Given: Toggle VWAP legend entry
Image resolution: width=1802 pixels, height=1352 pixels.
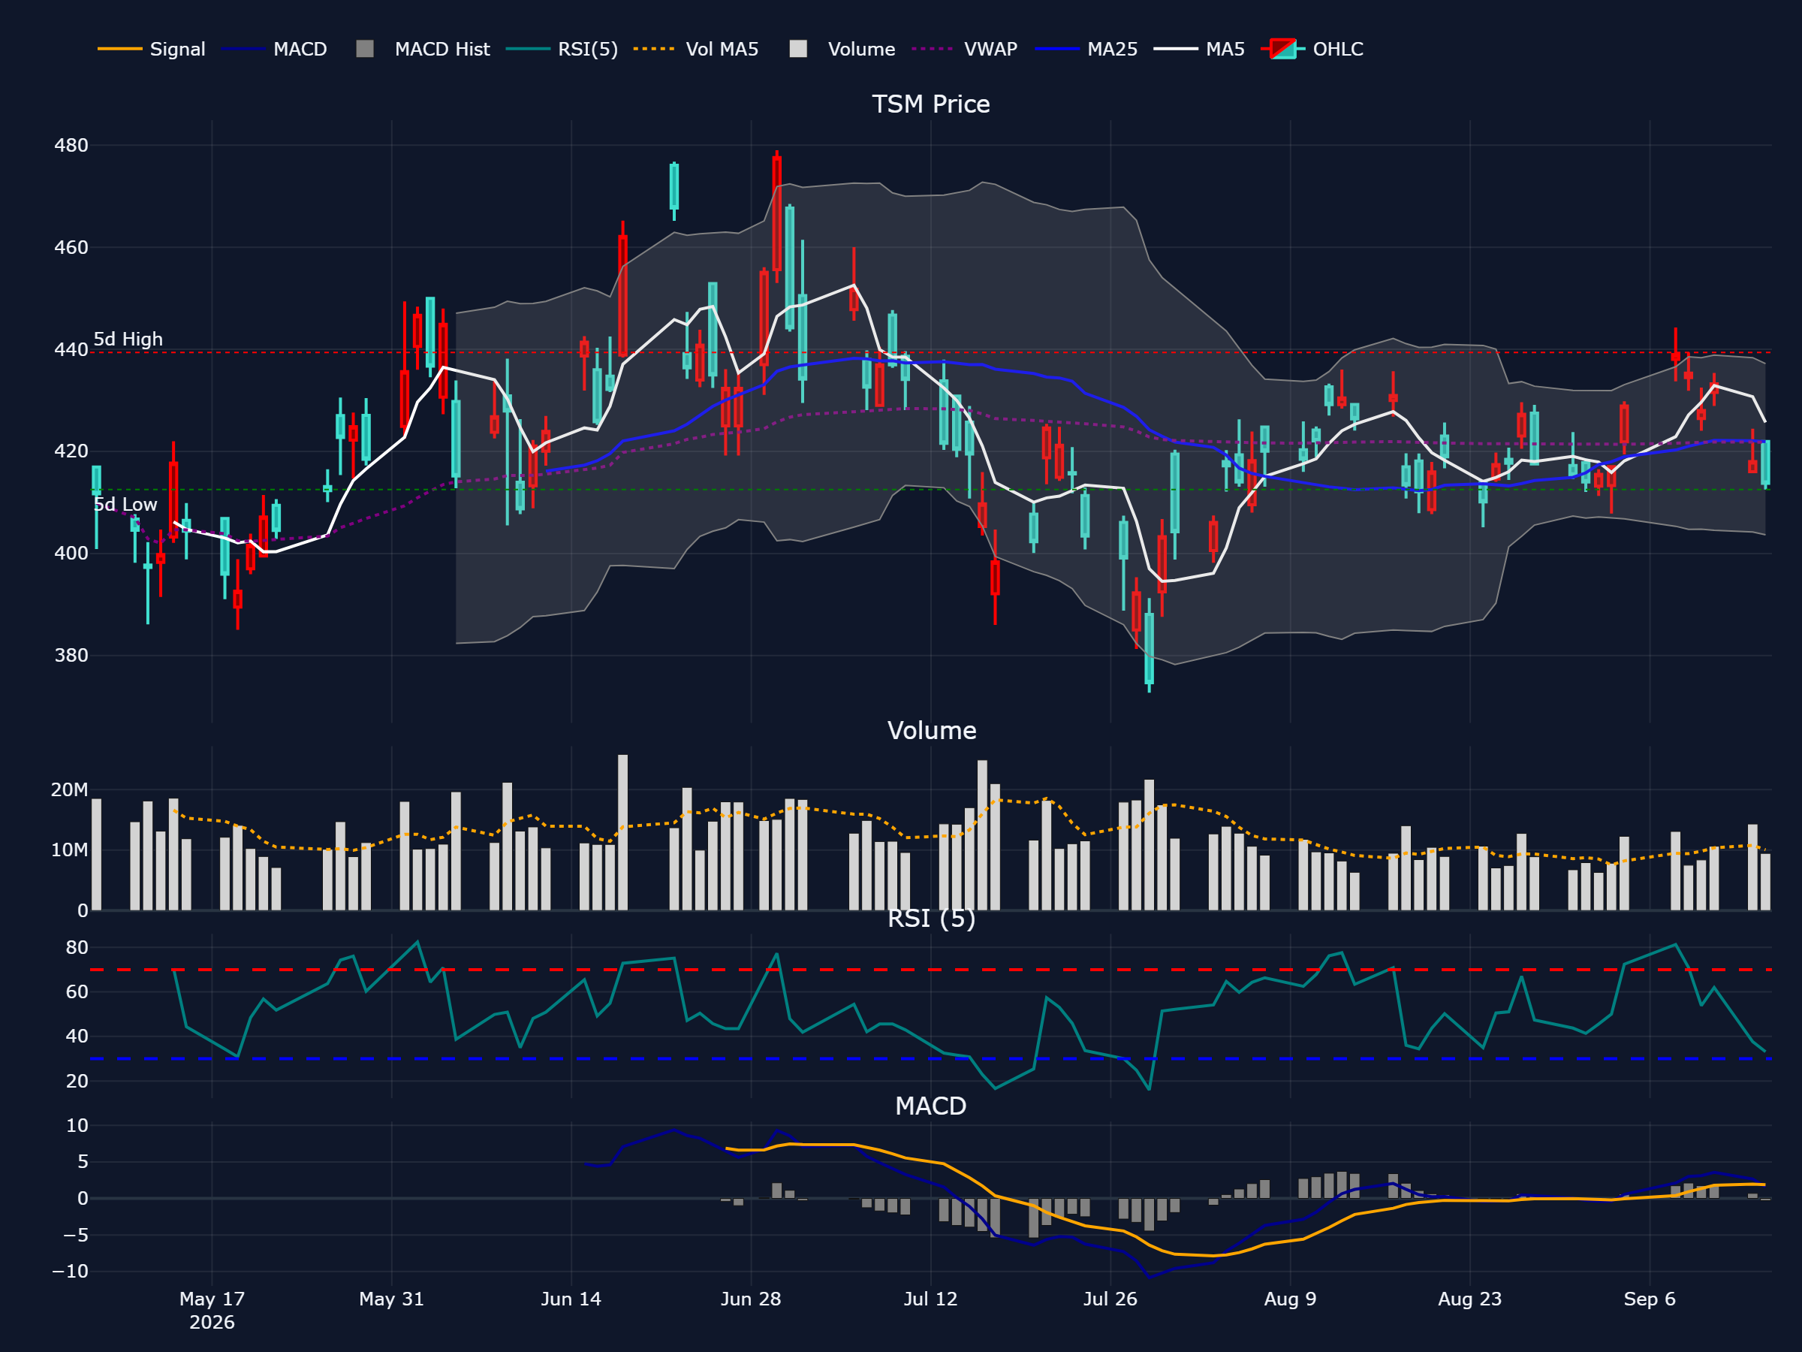Looking at the screenshot, I should (x=965, y=49).
